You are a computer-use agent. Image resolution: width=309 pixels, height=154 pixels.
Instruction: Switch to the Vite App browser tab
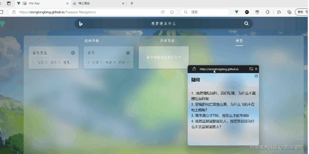click(43, 3)
